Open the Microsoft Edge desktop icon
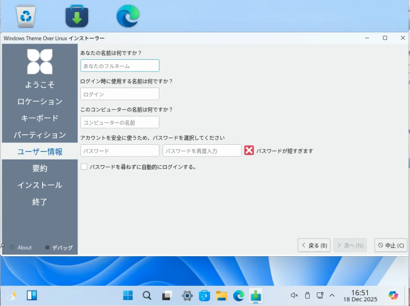 pyautogui.click(x=128, y=16)
